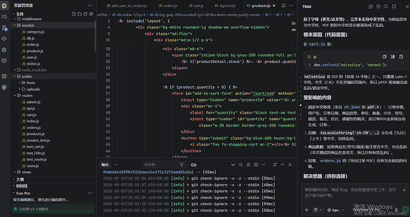Expand the node_modules folder
410x217 pixels.
pyautogui.click(x=53, y=70)
